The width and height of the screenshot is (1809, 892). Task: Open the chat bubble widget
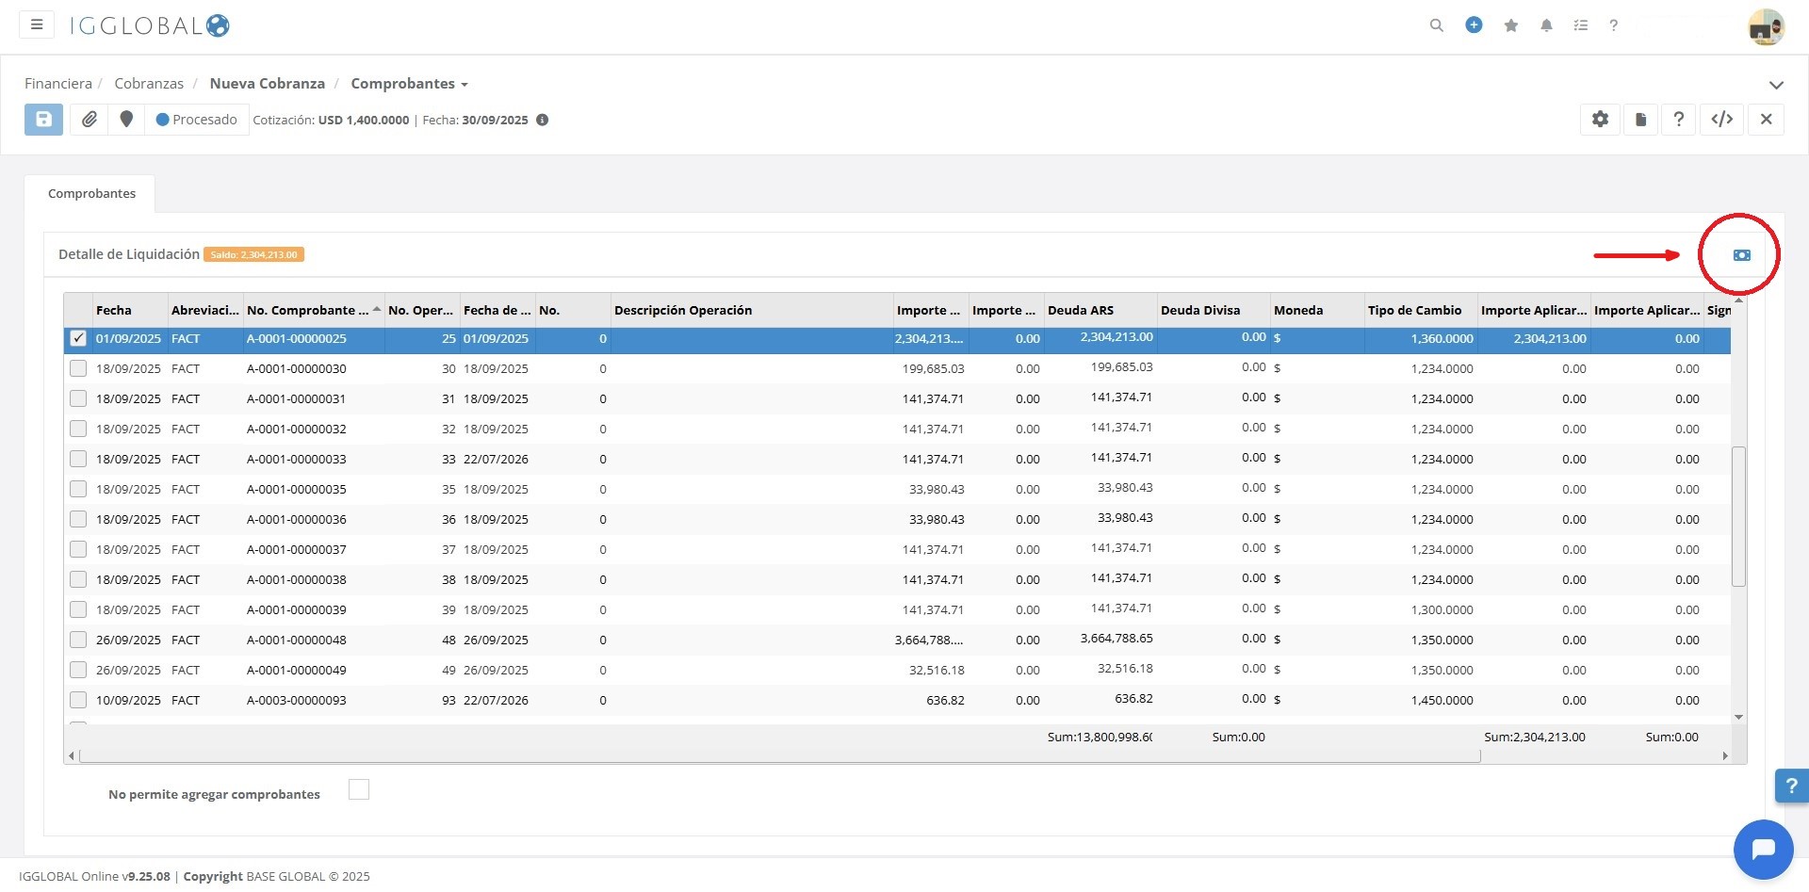[1763, 850]
